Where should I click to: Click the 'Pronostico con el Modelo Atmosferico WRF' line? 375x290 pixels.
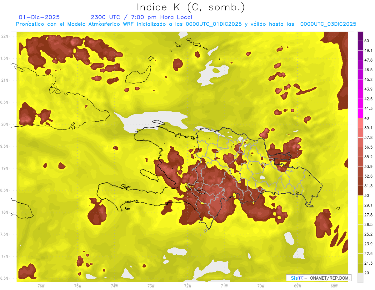186,24
